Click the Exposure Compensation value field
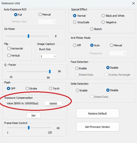 [x=53, y=103]
